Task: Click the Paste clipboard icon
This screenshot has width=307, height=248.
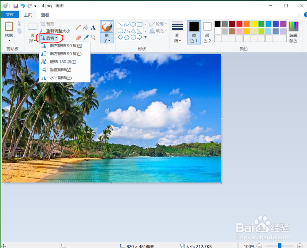Action: tap(9, 26)
